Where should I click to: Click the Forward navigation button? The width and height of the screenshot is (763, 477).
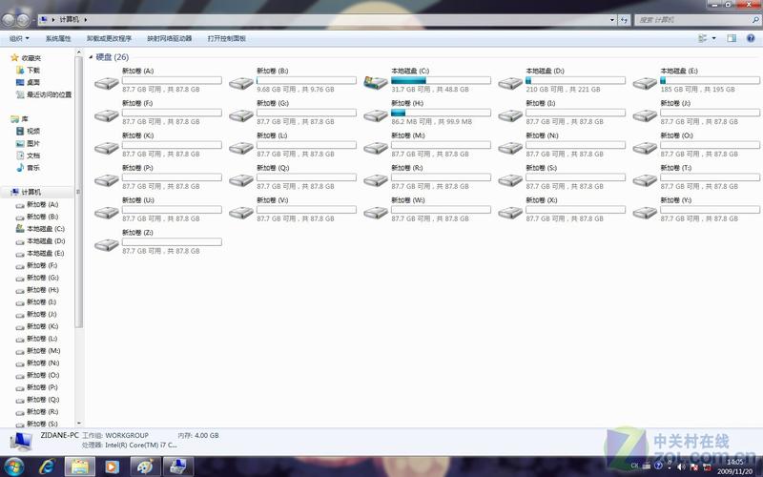tap(23, 20)
